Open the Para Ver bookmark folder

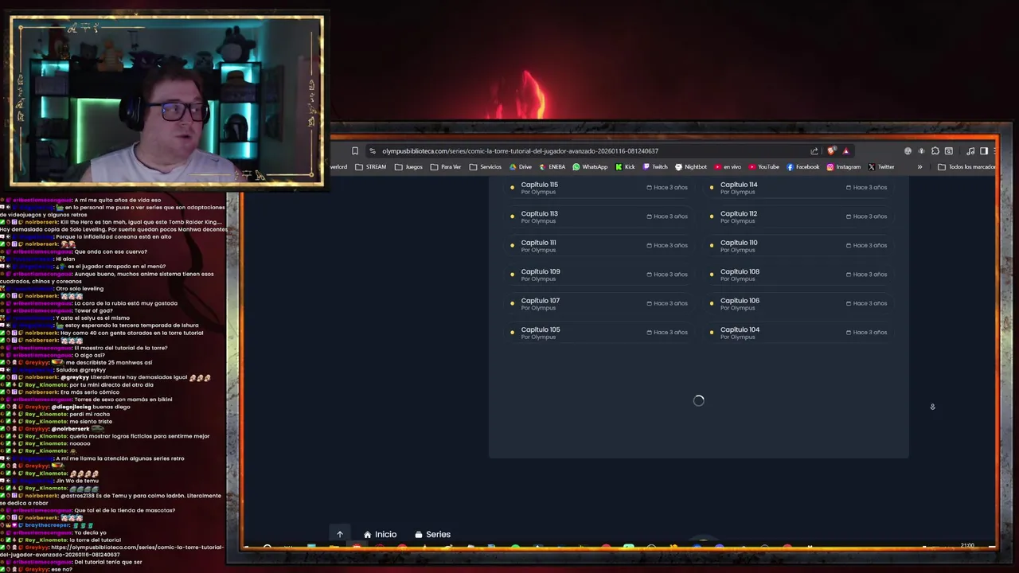coord(446,167)
